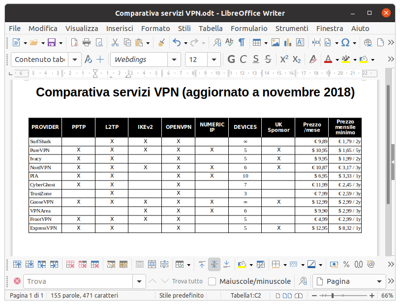Click the Copy icon
This screenshot has width=400, height=305.
[x=127, y=42]
